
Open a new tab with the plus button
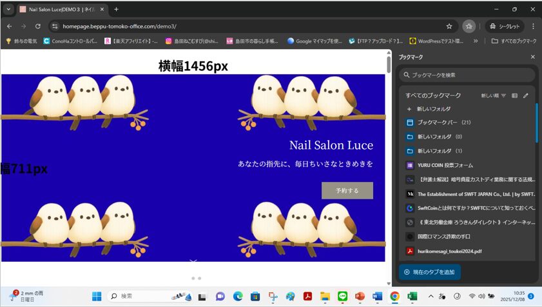(116, 9)
